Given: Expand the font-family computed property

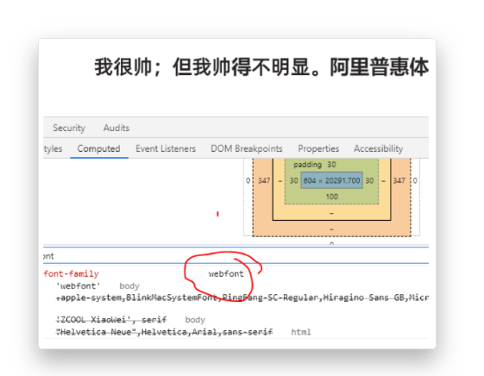Looking at the screenshot, I should click(x=72, y=274).
